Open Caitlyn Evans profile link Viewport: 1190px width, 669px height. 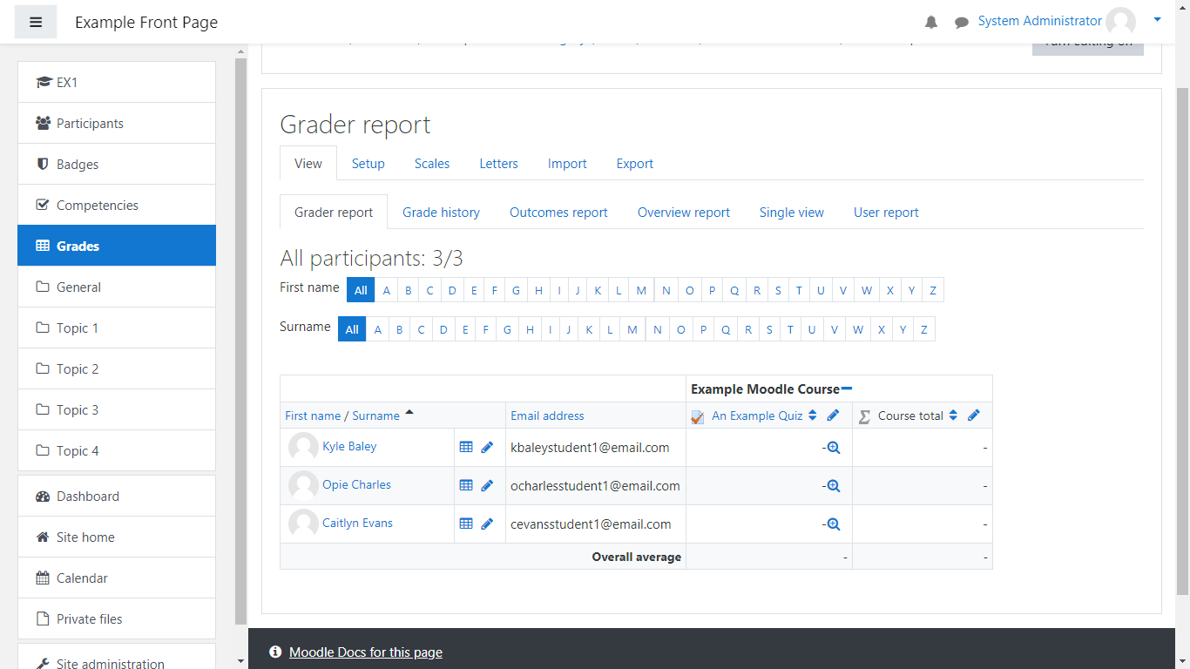click(357, 523)
